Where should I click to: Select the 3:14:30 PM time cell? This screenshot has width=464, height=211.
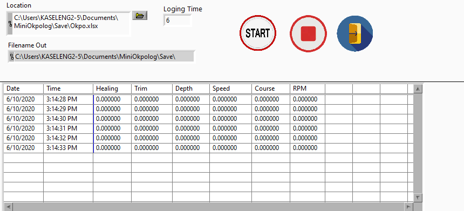69,119
